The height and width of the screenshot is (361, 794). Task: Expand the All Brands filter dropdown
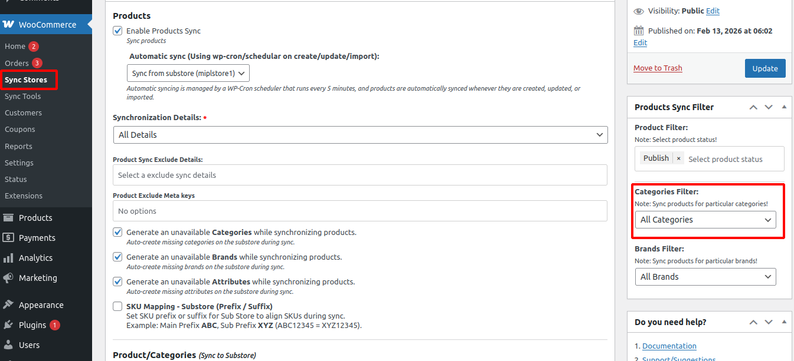coord(705,277)
